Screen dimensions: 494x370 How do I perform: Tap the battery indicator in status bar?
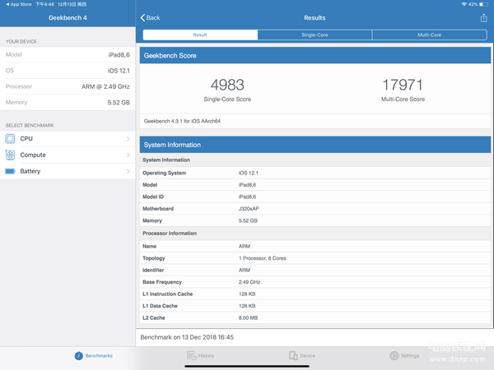[483, 4]
